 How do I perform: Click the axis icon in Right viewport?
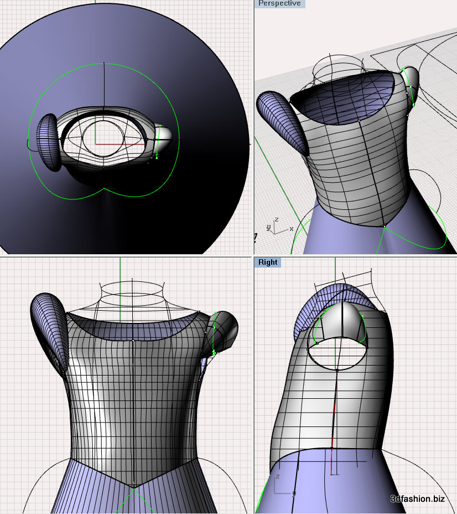click(x=284, y=485)
